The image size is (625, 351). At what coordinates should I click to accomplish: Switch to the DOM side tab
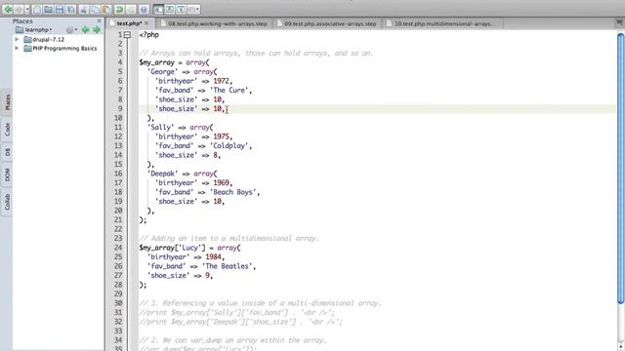point(7,175)
